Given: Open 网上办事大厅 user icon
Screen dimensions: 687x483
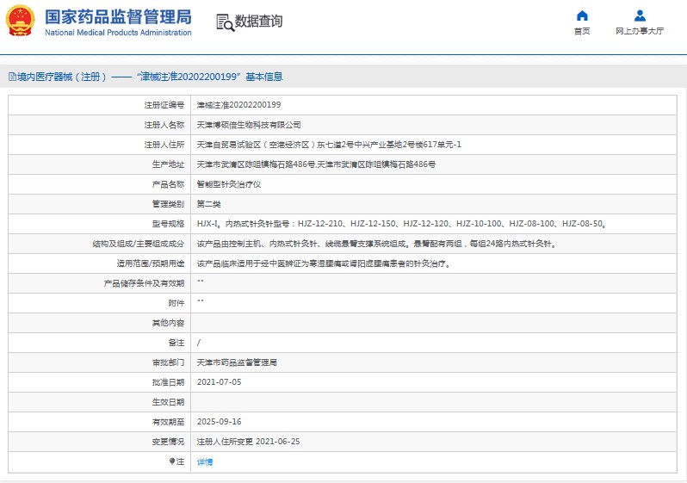Looking at the screenshot, I should click(640, 15).
